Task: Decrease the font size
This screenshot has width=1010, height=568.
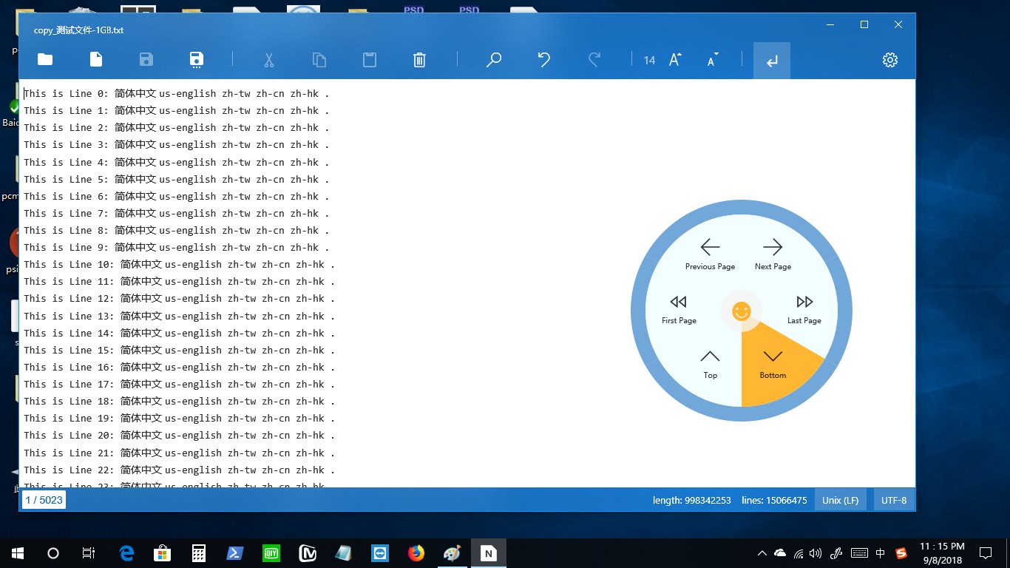Action: pyautogui.click(x=713, y=60)
